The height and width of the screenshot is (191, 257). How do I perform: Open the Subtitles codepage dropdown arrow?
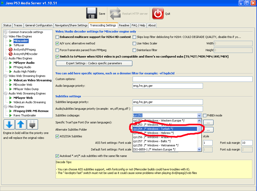199,115
